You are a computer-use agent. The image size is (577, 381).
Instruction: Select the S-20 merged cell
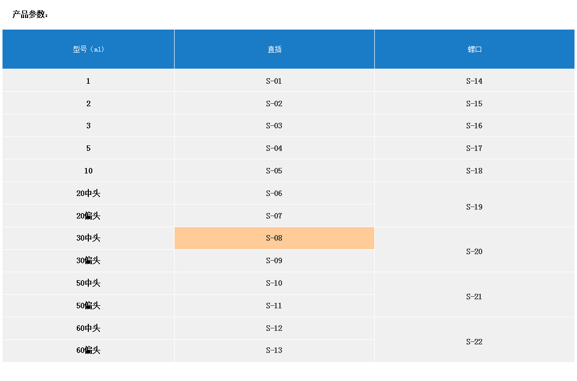474,252
